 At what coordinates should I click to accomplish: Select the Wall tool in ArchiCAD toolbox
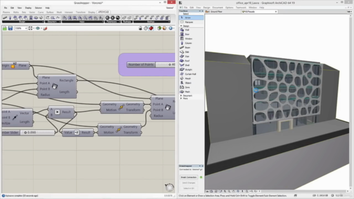191,30
